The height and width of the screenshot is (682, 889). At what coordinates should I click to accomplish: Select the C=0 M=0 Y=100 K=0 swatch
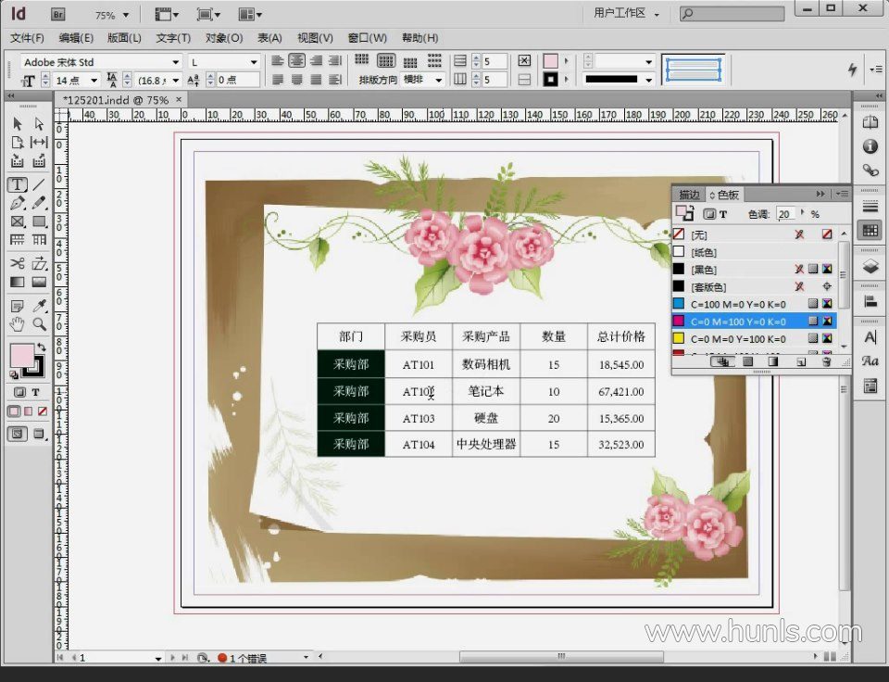point(738,338)
